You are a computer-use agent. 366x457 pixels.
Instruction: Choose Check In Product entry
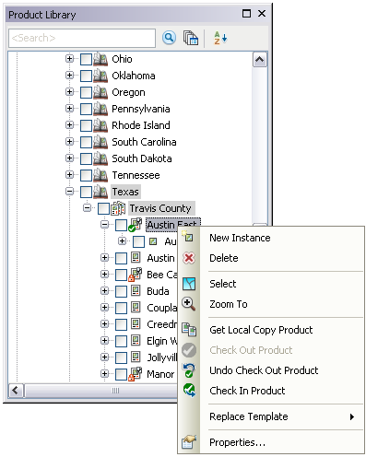271,391
